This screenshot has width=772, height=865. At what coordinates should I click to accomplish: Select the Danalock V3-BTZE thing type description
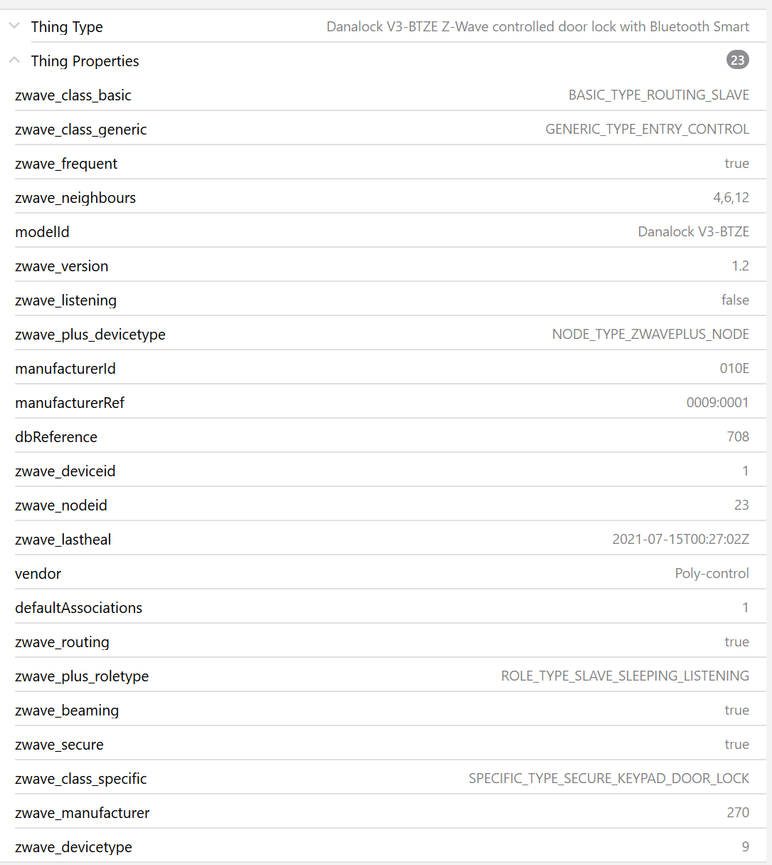tap(537, 27)
